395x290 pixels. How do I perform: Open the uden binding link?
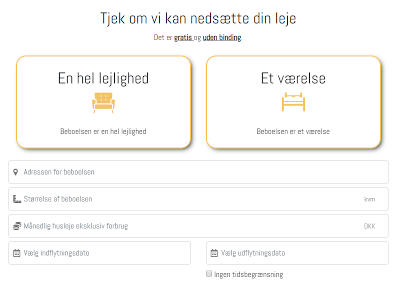222,38
